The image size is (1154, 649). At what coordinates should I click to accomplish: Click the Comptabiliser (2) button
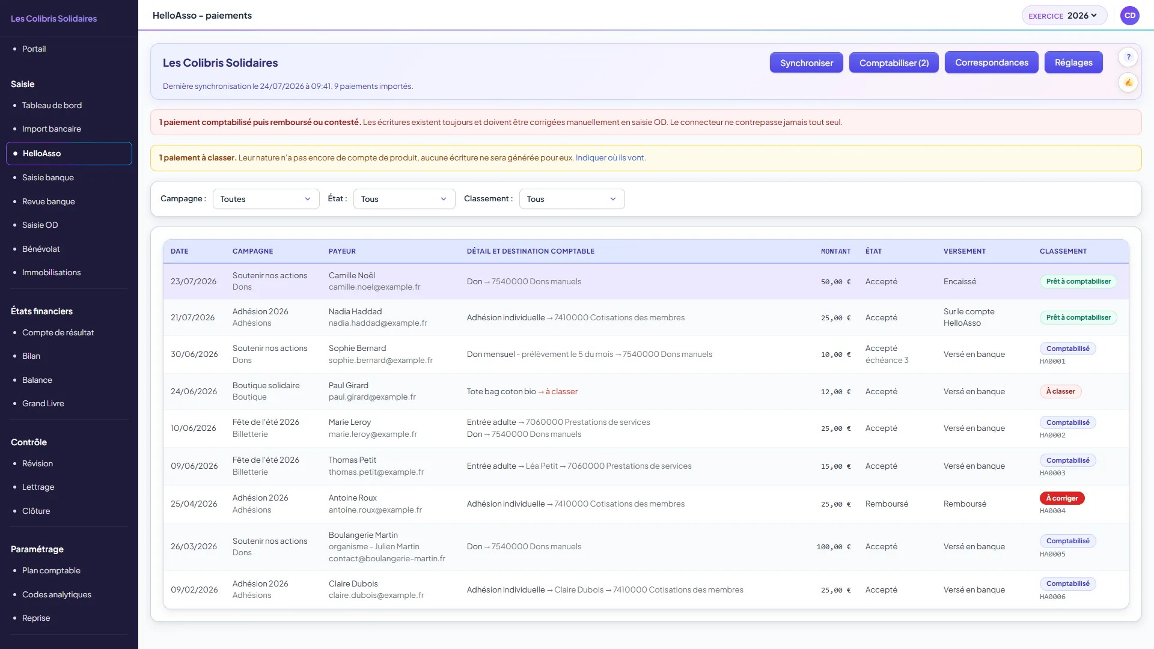pos(894,62)
